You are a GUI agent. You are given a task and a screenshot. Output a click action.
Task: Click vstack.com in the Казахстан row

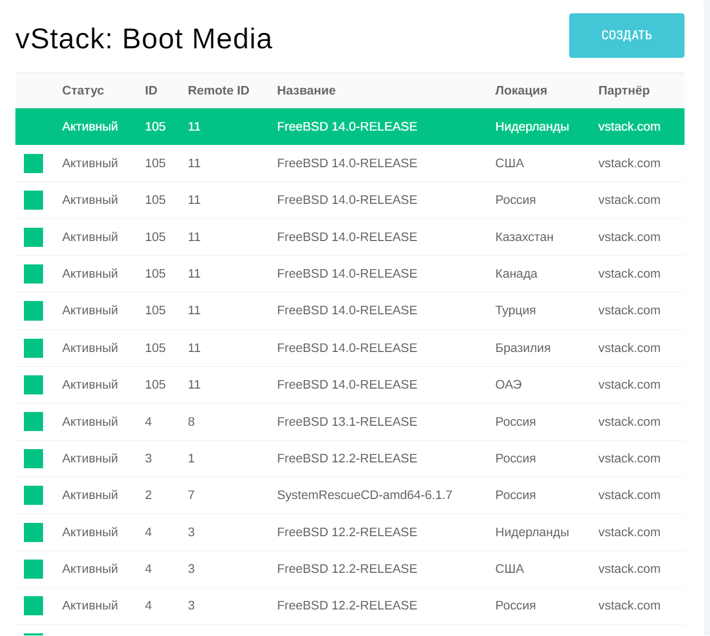click(629, 237)
